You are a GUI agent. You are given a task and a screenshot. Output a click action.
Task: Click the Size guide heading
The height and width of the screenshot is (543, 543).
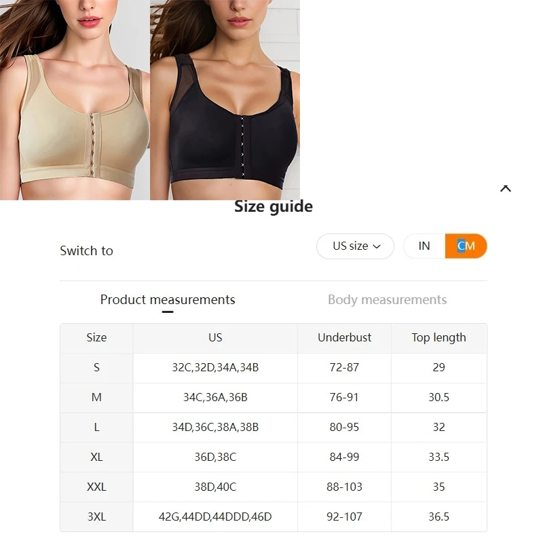point(274,207)
